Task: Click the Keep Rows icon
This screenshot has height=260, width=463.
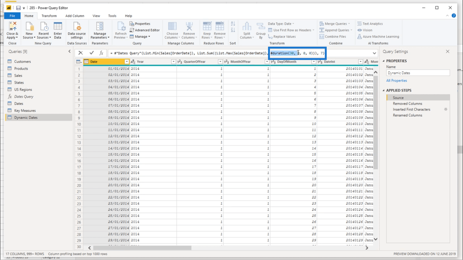Action: (x=207, y=26)
